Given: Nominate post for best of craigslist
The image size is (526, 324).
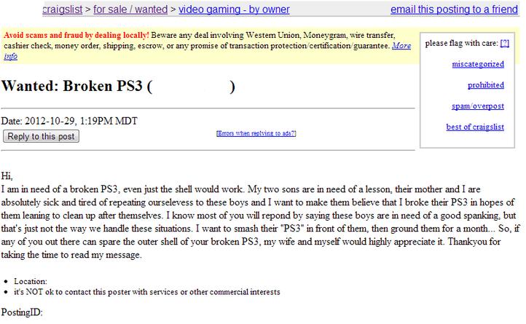Looking at the screenshot, I should click(476, 127).
